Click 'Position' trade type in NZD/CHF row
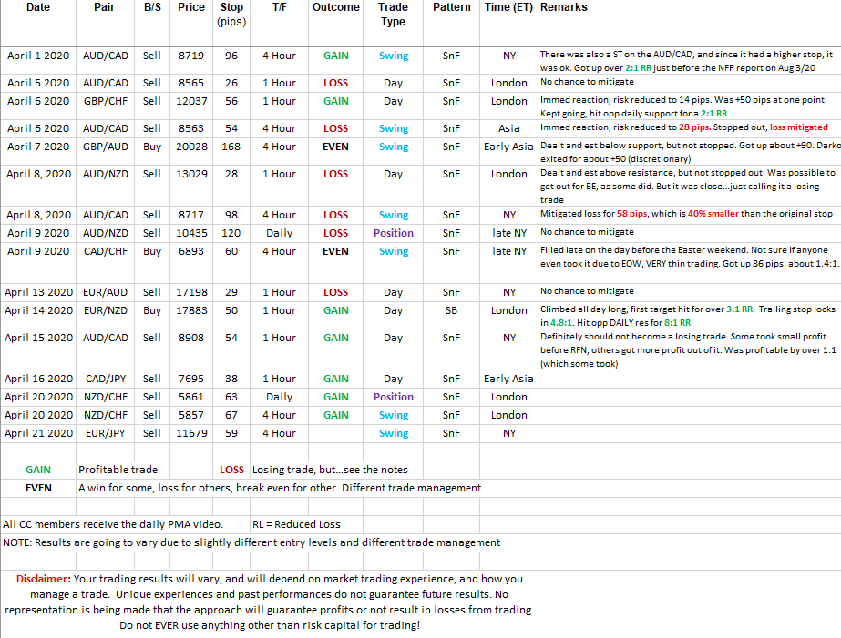The width and height of the screenshot is (841, 638). pyautogui.click(x=394, y=397)
